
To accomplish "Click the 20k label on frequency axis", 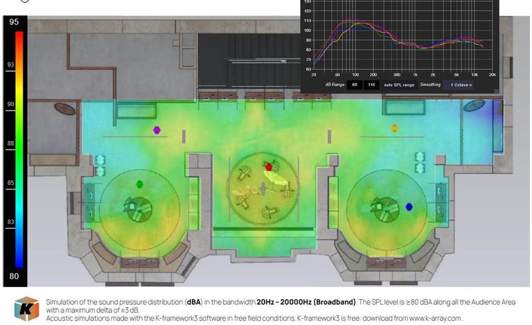I will (492, 74).
